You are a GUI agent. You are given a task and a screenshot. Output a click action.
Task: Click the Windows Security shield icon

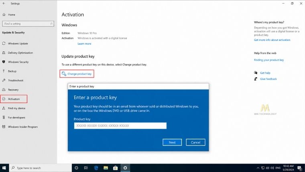(4, 62)
